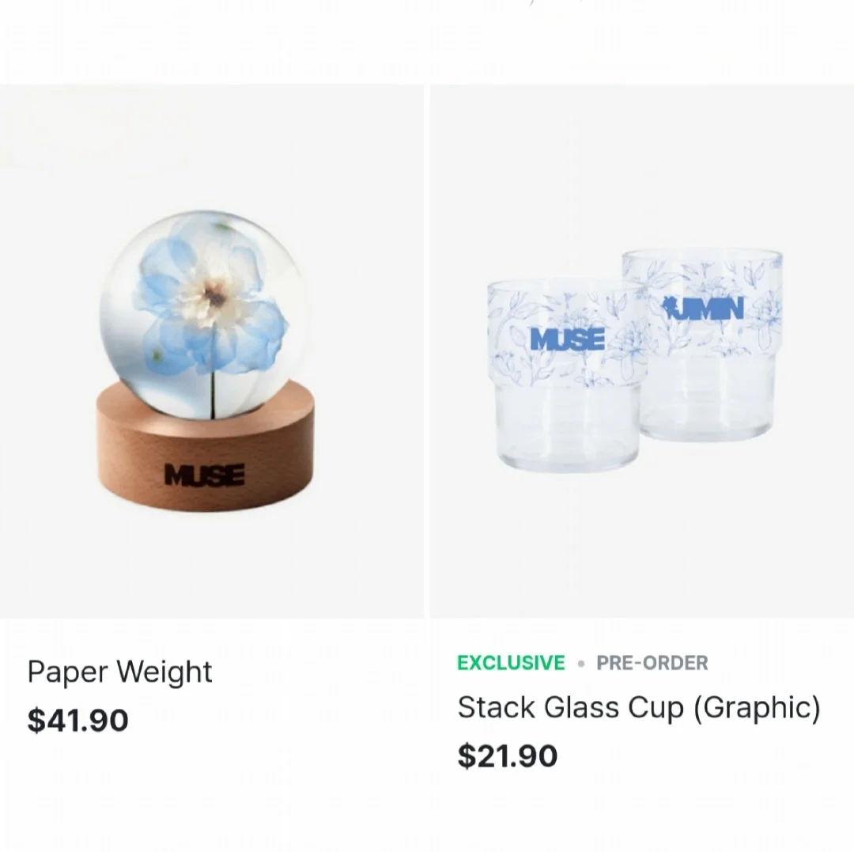Click the Paper Weight product title

[x=119, y=672]
